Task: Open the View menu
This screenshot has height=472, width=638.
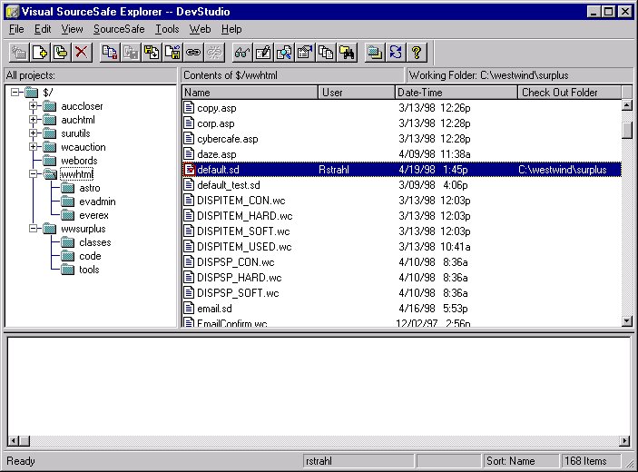Action: (72, 29)
